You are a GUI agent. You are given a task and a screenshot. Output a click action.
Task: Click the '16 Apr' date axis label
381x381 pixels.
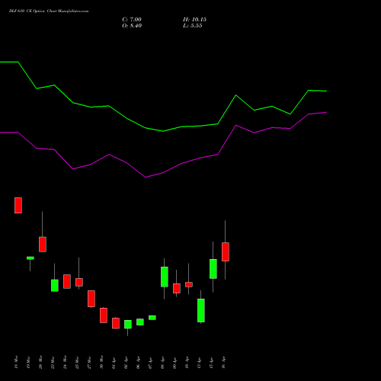[x=224, y=363]
